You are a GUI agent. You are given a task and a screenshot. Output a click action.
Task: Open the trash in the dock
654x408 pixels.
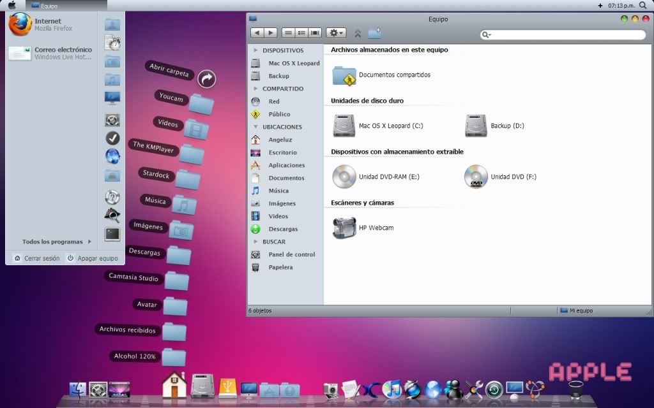pos(576,390)
